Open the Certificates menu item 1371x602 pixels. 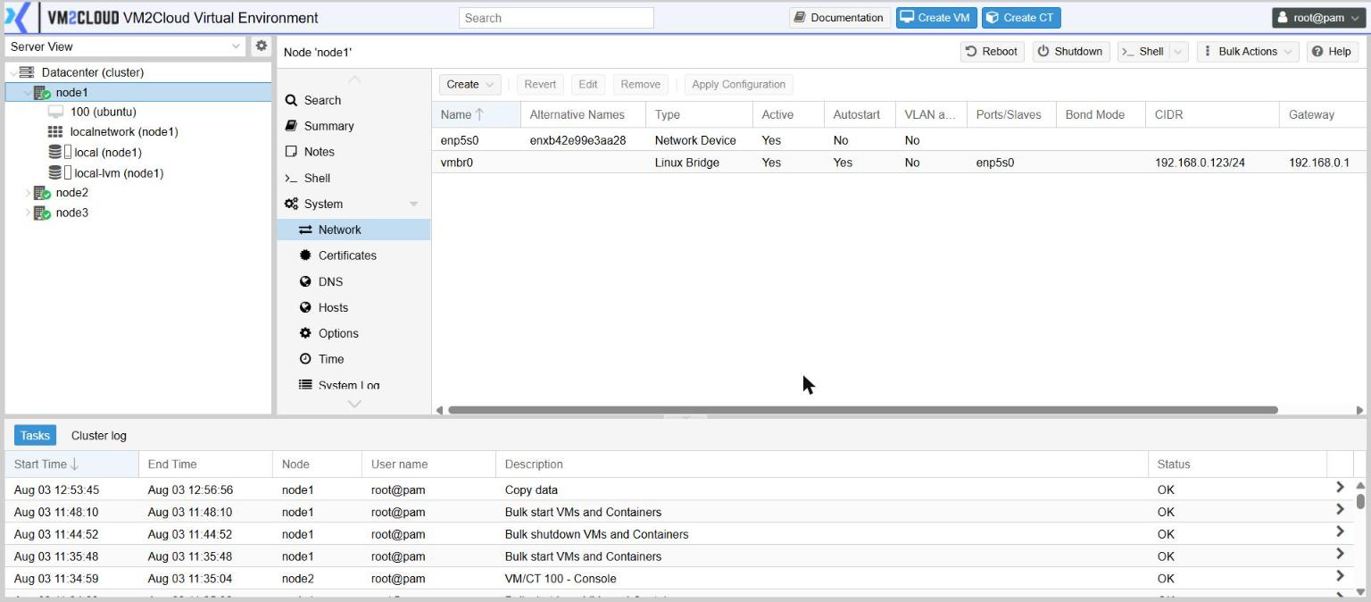353,255
